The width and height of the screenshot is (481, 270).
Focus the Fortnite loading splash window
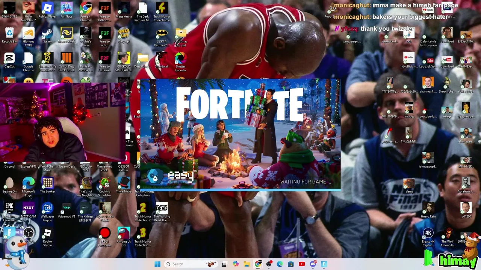coord(240,134)
